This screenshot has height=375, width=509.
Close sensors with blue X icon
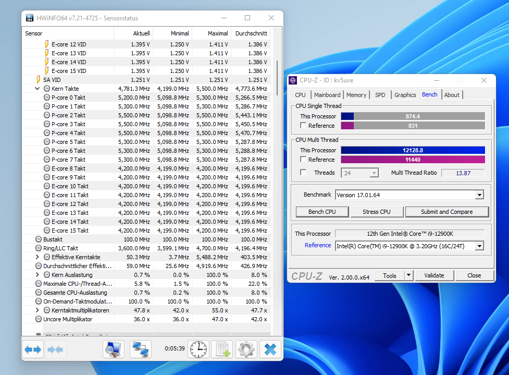point(270,349)
